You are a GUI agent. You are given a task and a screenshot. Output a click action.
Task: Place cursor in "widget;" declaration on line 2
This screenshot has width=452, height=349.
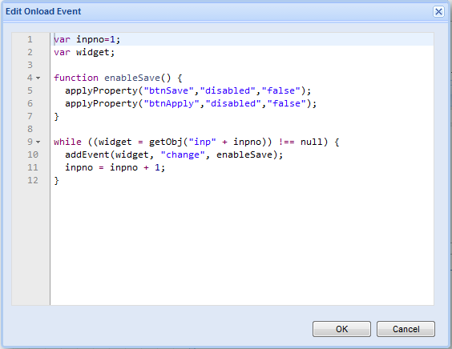click(x=95, y=52)
